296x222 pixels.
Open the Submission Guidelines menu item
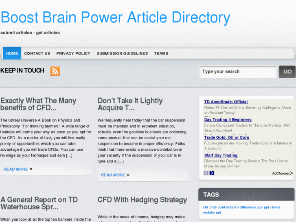pyautogui.click(x=122, y=53)
